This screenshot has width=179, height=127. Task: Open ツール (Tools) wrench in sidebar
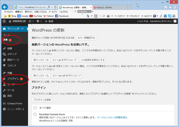[x=4, y=90]
